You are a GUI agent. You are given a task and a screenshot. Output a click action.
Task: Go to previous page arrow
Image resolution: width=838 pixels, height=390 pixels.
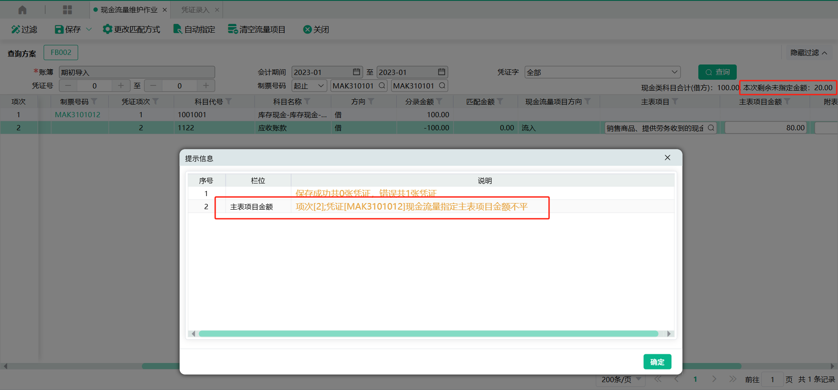(677, 379)
